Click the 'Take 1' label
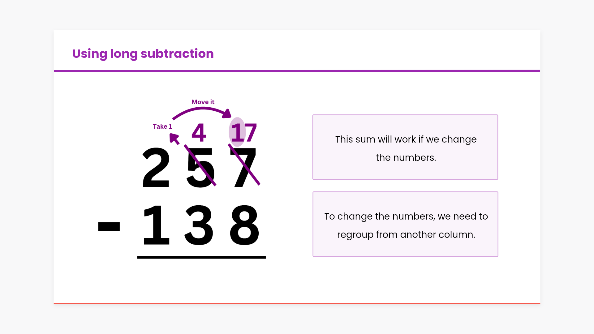Screen dimensions: 594x334 point(162,126)
